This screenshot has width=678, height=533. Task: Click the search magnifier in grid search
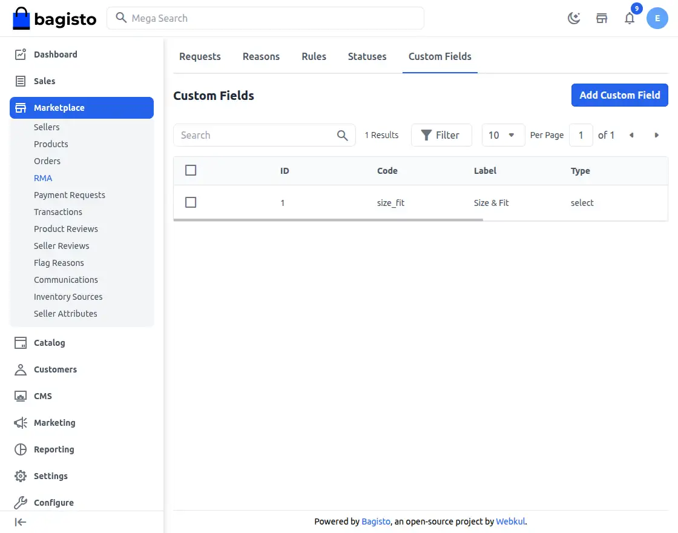click(343, 135)
